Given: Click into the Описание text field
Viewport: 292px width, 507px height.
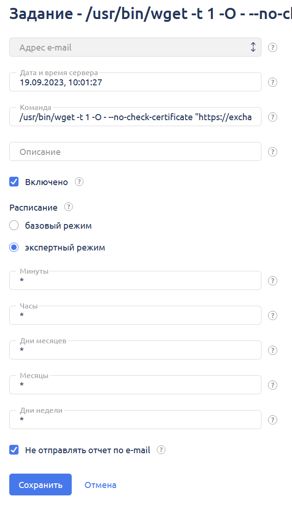Looking at the screenshot, I should point(135,152).
